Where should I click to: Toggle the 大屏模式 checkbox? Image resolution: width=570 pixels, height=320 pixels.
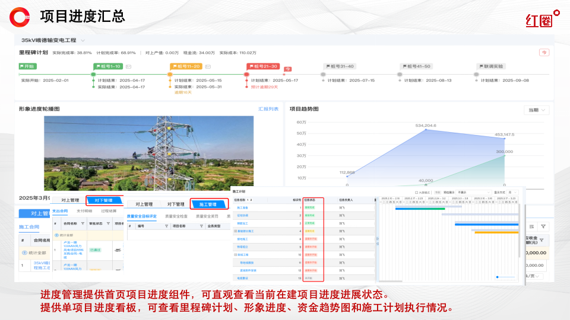point(416,192)
